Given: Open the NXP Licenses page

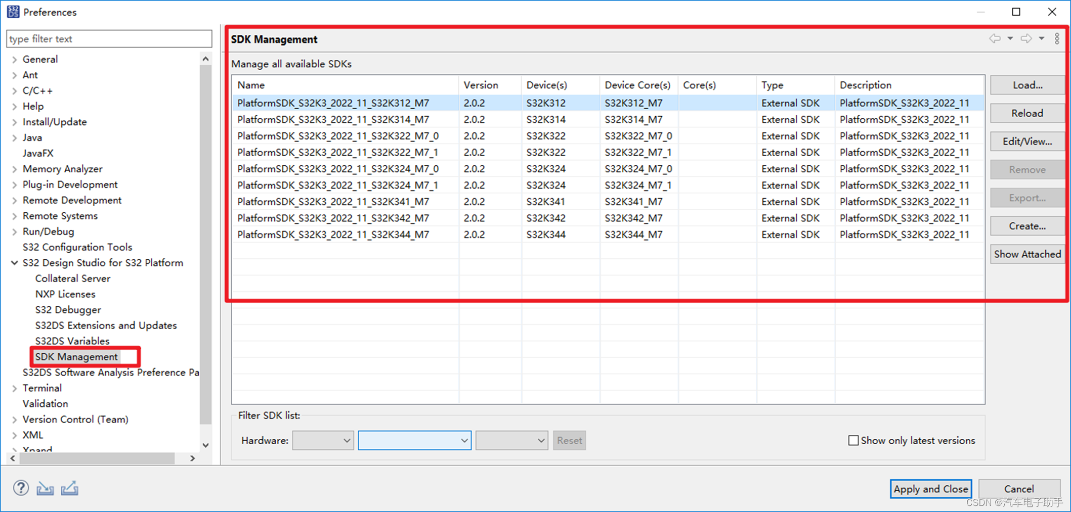Looking at the screenshot, I should pos(65,294).
